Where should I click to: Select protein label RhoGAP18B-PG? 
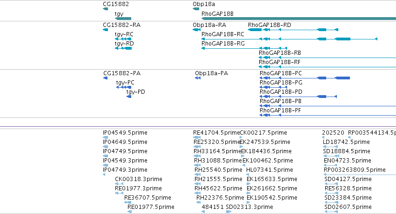coord(281,83)
